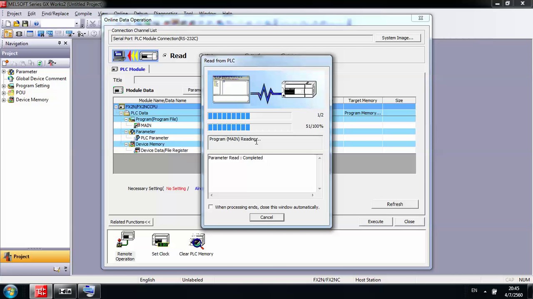The height and width of the screenshot is (299, 533).
Task: Open the Project menu
Action: pyautogui.click(x=14, y=14)
